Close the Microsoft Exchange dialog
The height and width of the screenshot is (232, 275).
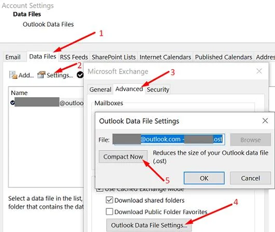click(259, 71)
